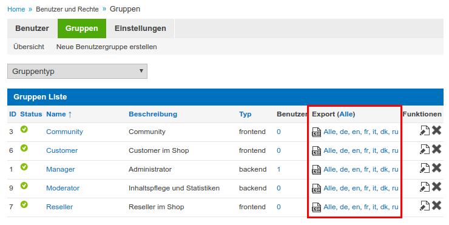Toggle the green status check of Manager
Viewport: 449px width, 225px height.
tap(24, 167)
